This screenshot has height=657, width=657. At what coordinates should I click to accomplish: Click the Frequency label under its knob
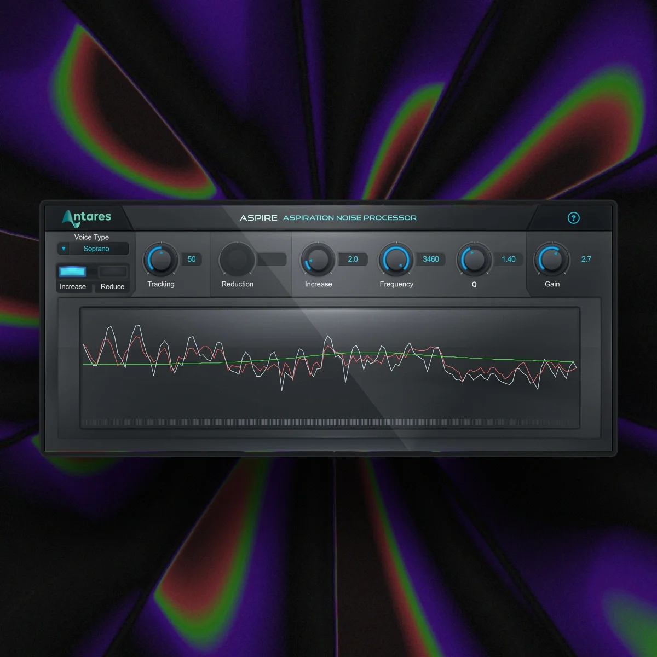(396, 284)
